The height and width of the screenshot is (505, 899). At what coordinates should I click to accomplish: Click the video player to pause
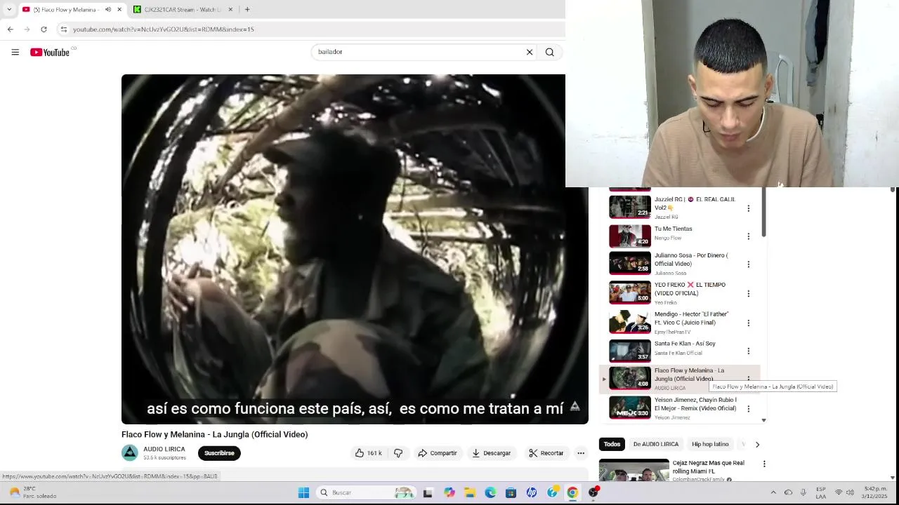(x=355, y=249)
